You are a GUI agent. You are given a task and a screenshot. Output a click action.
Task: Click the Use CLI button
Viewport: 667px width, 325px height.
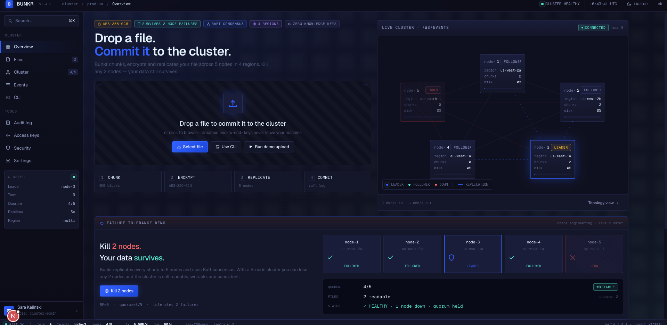click(x=226, y=147)
